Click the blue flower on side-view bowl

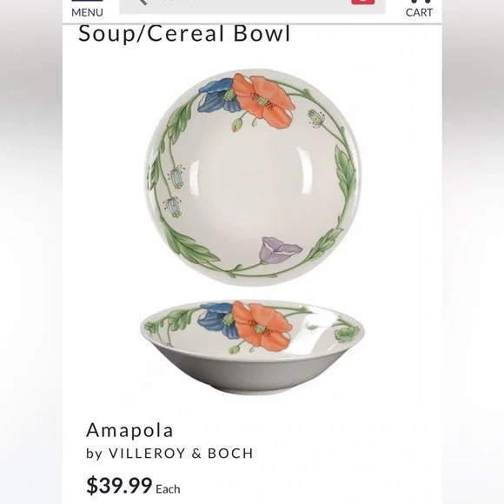(217, 321)
